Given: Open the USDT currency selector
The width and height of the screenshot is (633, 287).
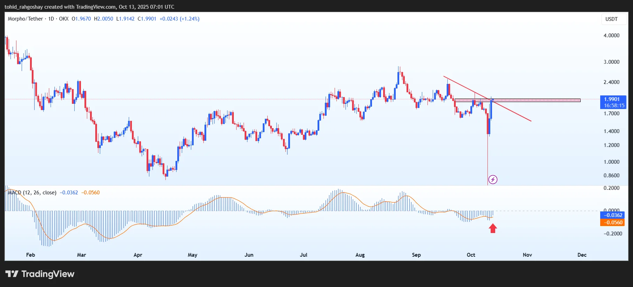Looking at the screenshot, I should 611,19.
